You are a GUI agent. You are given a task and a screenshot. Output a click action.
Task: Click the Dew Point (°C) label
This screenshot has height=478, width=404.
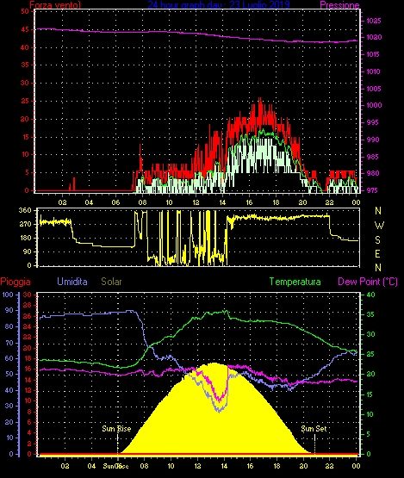(368, 282)
